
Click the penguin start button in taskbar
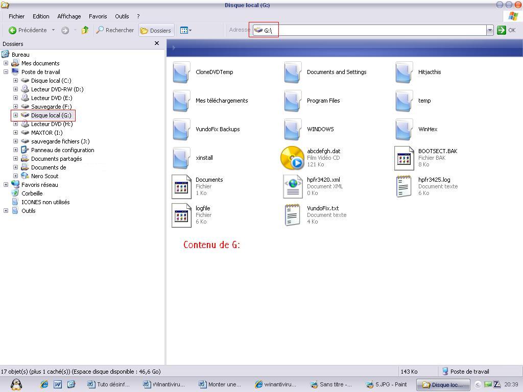coord(16,384)
